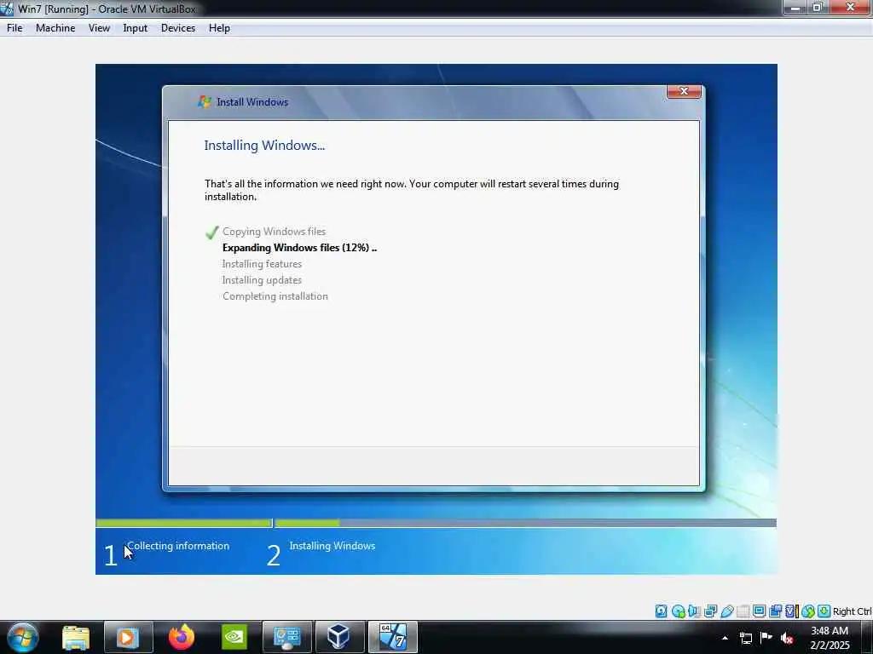The height and width of the screenshot is (654, 873).
Task: Open the Windows Start menu orb
Action: click(x=23, y=637)
